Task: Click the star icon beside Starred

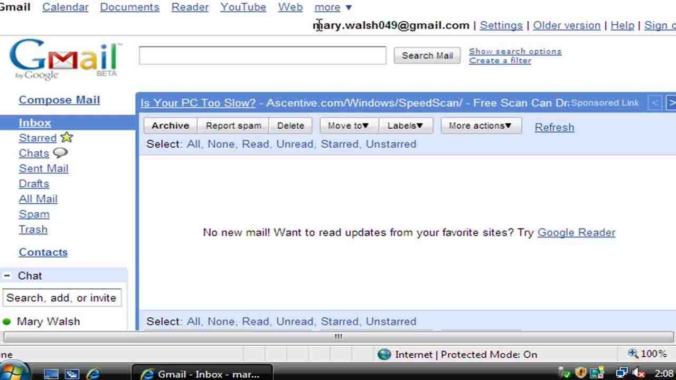Action: tap(67, 137)
